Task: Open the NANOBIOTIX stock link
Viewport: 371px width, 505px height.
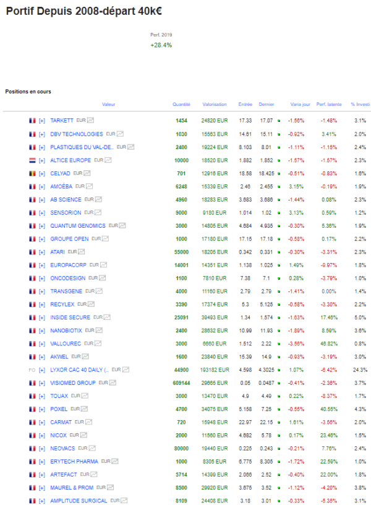Action: point(66,330)
